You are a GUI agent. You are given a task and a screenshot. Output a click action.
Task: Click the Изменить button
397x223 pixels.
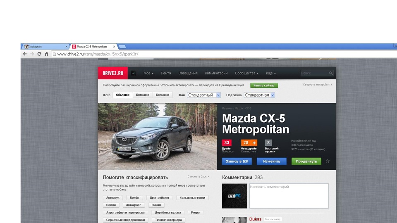[272, 161]
